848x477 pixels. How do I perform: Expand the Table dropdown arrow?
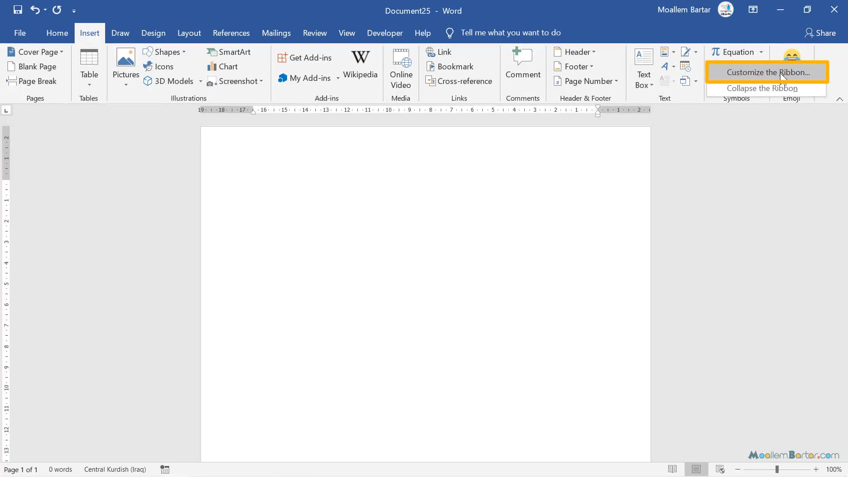89,85
